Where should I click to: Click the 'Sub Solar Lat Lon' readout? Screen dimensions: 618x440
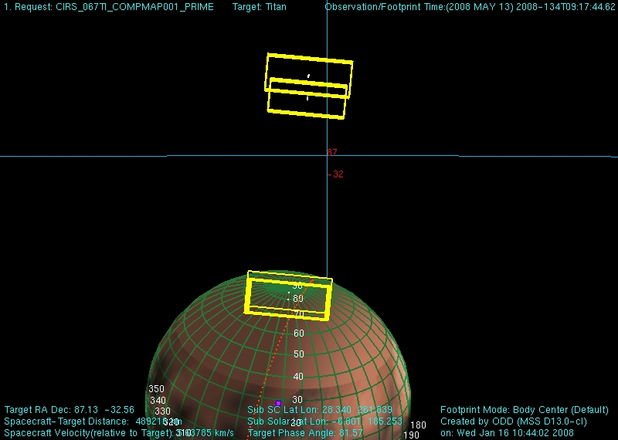point(324,421)
